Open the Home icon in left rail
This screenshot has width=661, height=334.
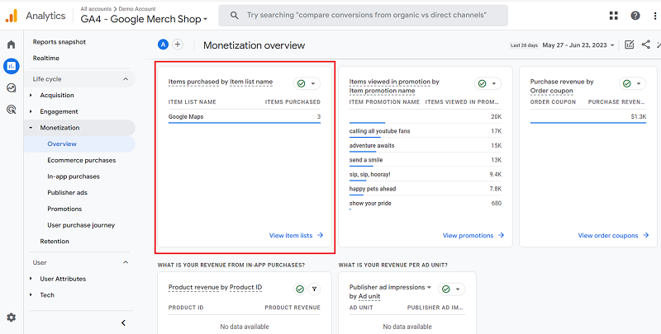point(12,45)
